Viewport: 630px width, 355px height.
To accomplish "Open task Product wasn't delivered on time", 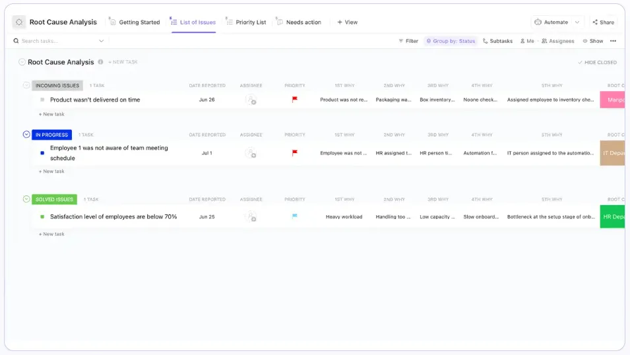I will pyautogui.click(x=95, y=100).
